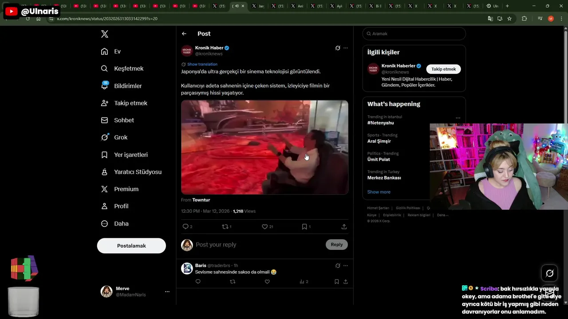Switch to the Ani browser tab
This screenshot has width=568, height=319.
click(x=297, y=6)
